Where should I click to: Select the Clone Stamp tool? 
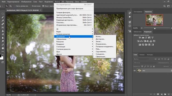tap(3, 31)
